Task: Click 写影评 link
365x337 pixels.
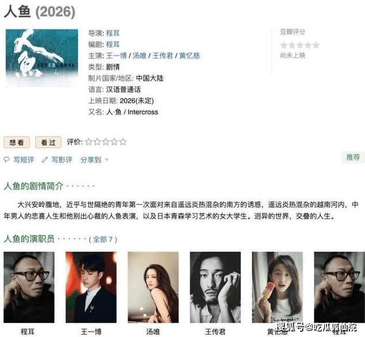Action: (62, 160)
